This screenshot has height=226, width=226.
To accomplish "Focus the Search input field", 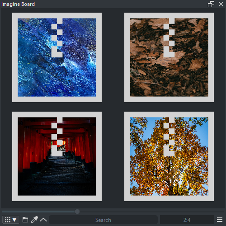I will (104, 220).
